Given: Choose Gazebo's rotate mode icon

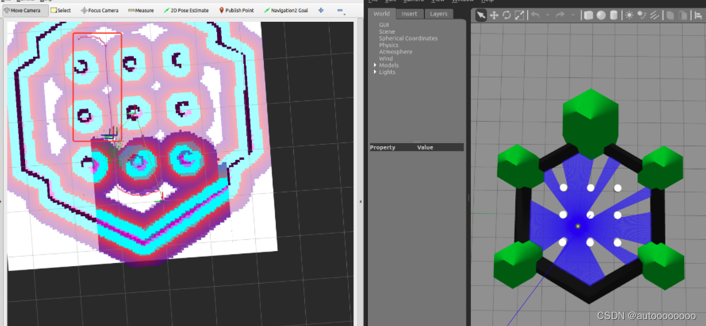Looking at the screenshot, I should 507,16.
